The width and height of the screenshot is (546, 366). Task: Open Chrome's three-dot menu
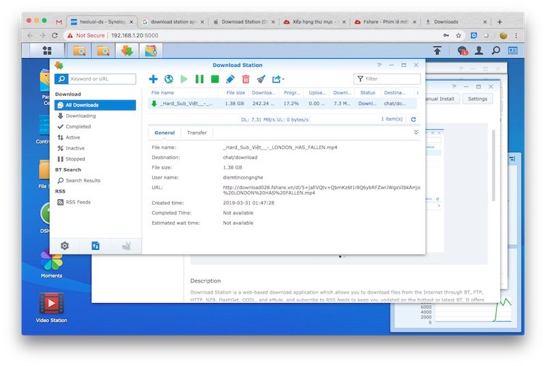tap(516, 36)
